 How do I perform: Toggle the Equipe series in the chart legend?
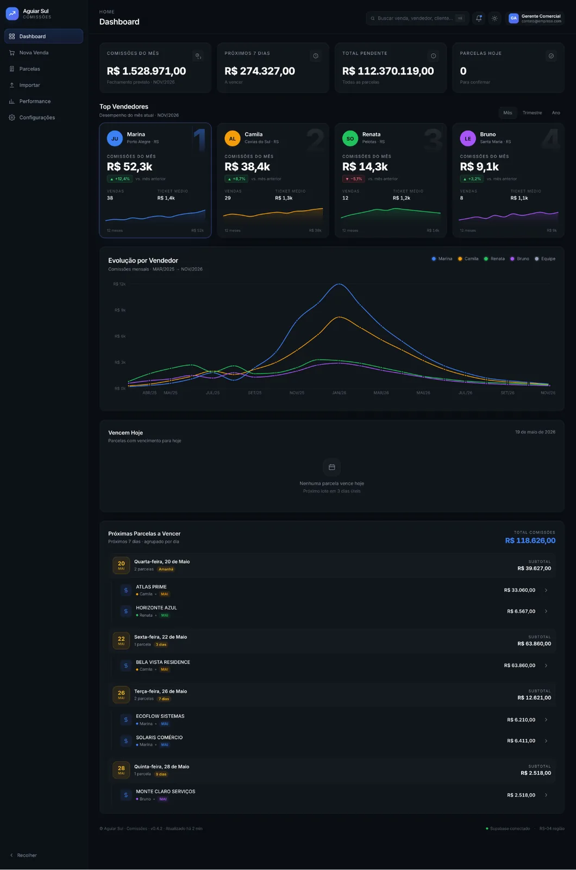[545, 259]
